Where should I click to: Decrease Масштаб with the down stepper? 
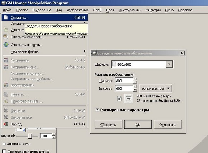pos(53,137)
